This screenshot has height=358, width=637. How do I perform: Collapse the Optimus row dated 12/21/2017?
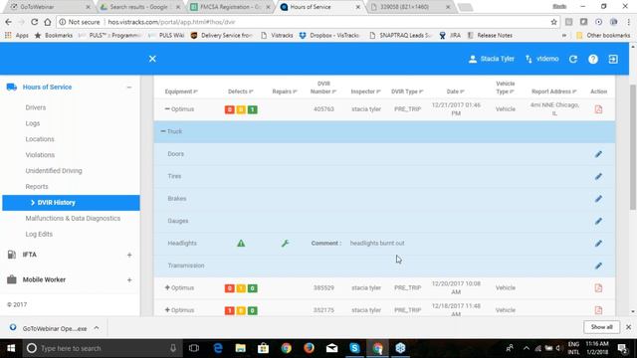tap(167, 108)
